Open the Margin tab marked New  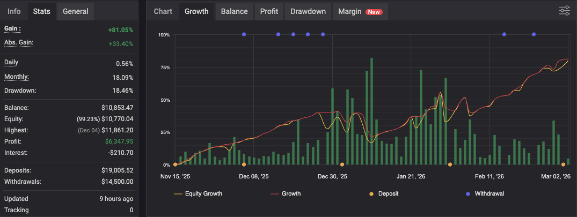[360, 11]
